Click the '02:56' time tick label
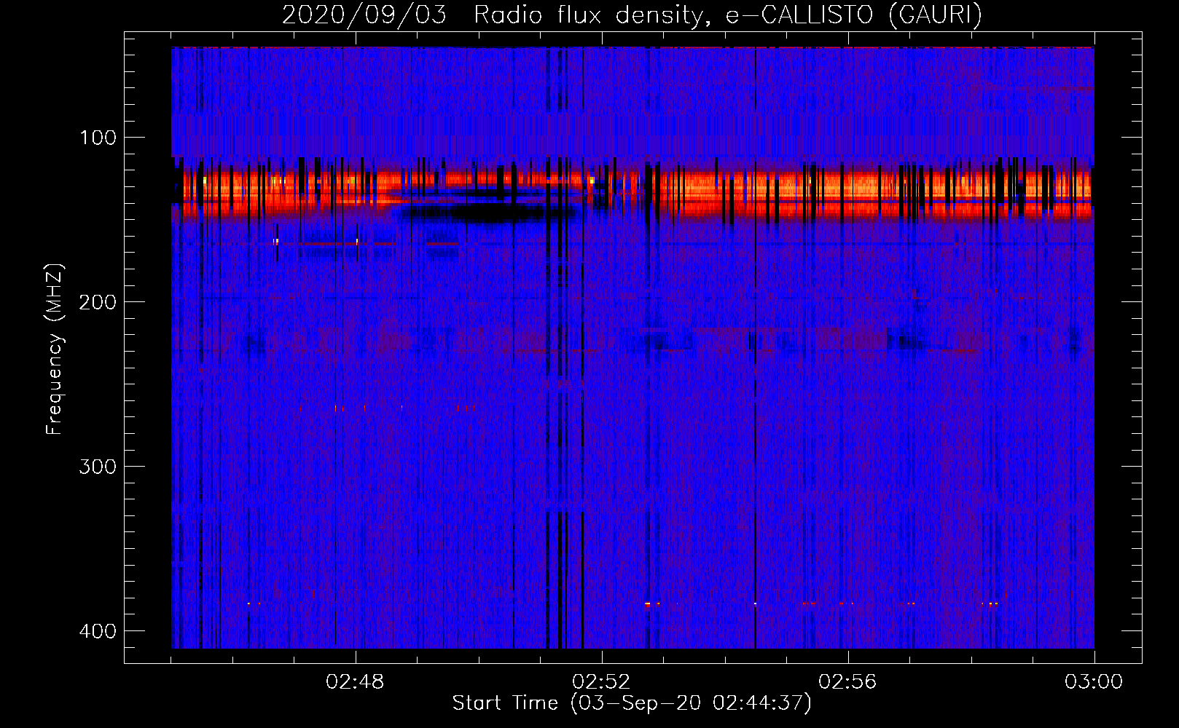The height and width of the screenshot is (728, 1179). click(848, 682)
